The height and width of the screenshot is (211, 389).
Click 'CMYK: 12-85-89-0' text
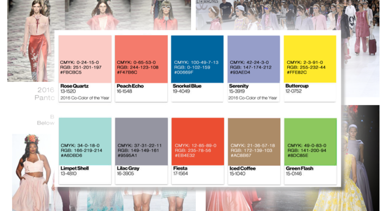point(195,146)
